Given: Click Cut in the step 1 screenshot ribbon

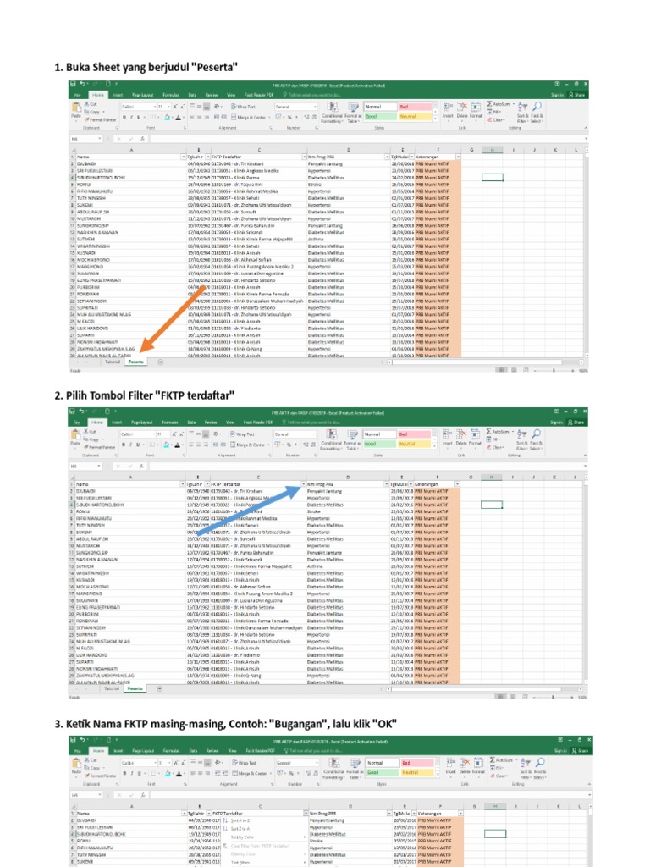Looking at the screenshot, I should pyautogui.click(x=90, y=104).
